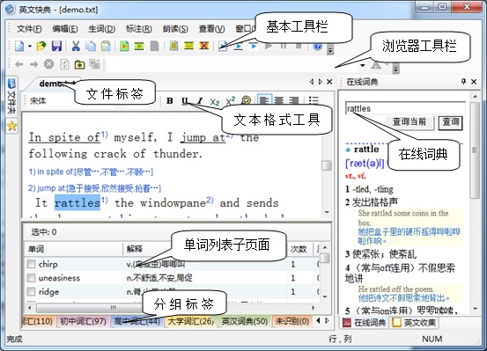Select the Cut scissors icon

pyautogui.click(x=76, y=46)
